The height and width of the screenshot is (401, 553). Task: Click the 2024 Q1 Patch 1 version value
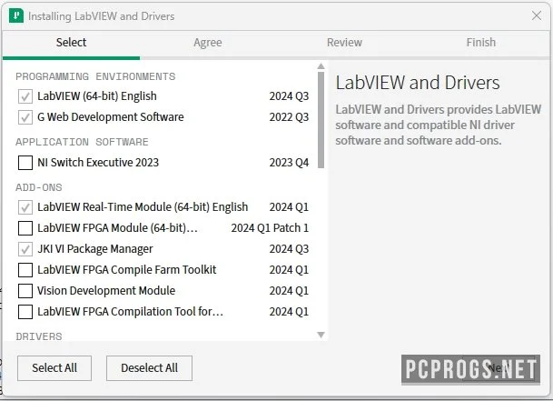tap(270, 228)
